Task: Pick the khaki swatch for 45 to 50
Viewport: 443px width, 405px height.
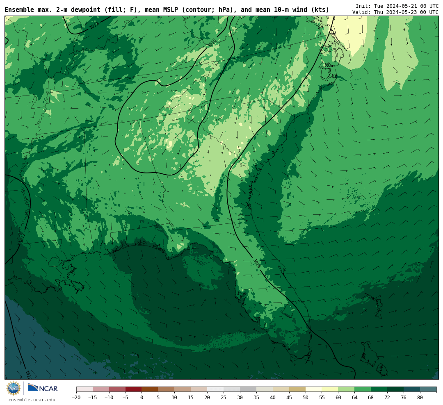Action: pos(297,389)
